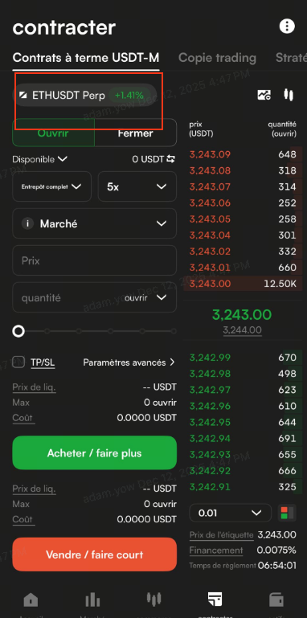Image resolution: width=307 pixels, height=618 pixels.
Task: Tap the Marché info icon
Action: click(x=27, y=224)
